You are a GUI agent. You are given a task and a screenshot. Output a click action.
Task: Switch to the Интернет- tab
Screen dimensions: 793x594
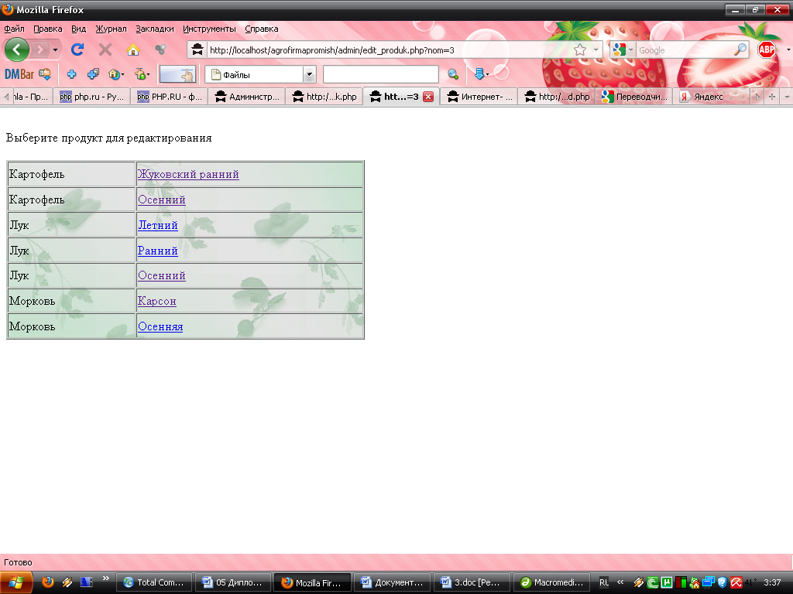pos(479,97)
